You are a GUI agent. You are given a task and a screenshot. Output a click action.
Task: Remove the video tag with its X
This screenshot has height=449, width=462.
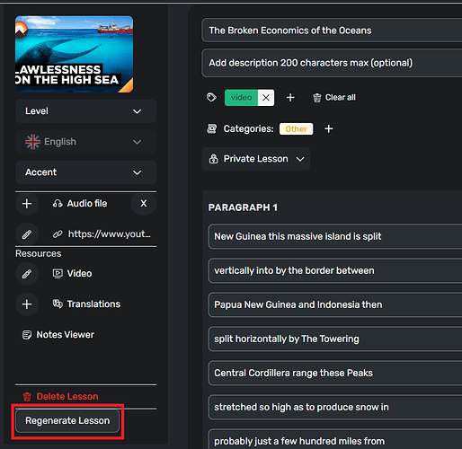pyautogui.click(x=266, y=98)
